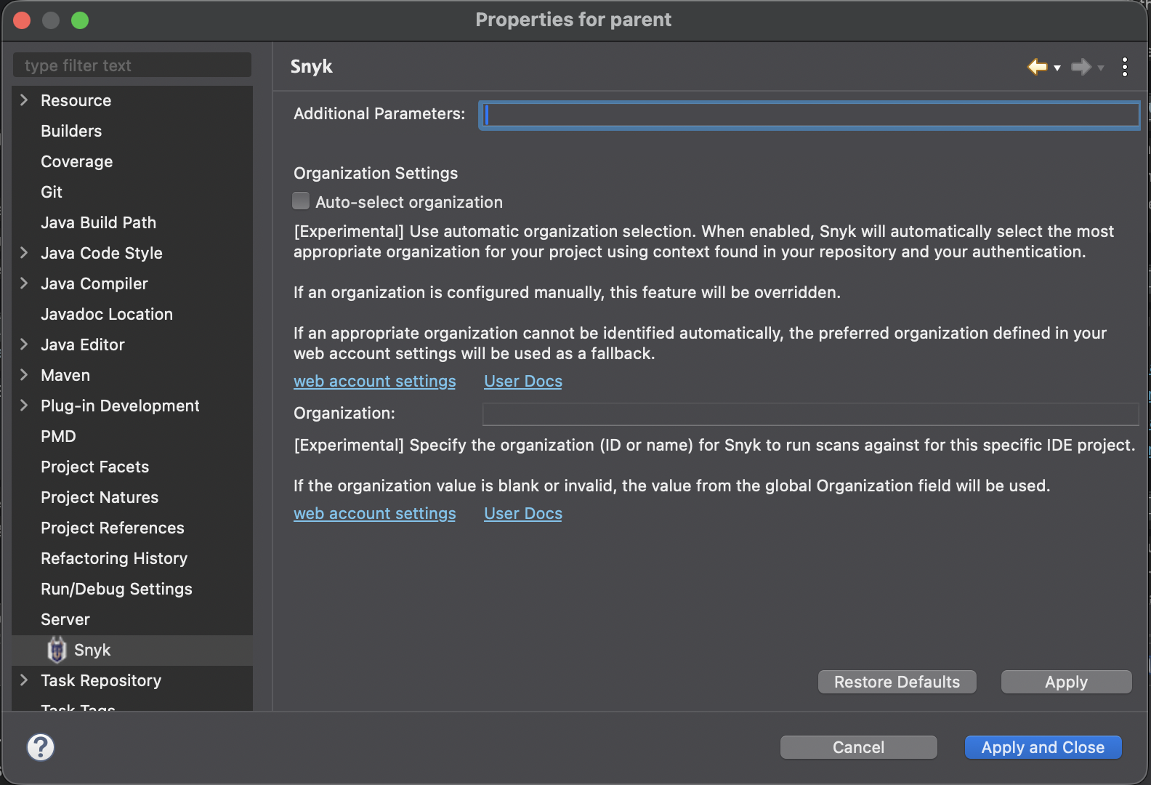Expand the Resource tree node
The height and width of the screenshot is (785, 1151).
tap(24, 100)
